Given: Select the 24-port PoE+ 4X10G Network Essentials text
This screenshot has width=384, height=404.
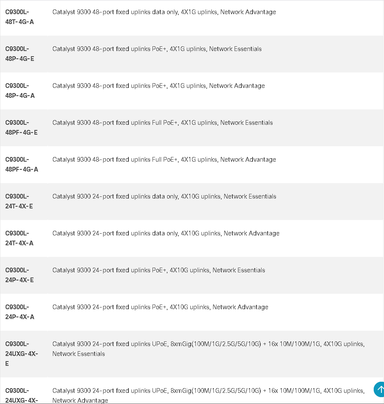Looking at the screenshot, I should coord(158,270).
